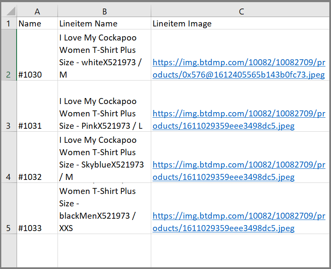The image size is (331, 269).
Task: Select row 1 header
Action: click(8, 23)
